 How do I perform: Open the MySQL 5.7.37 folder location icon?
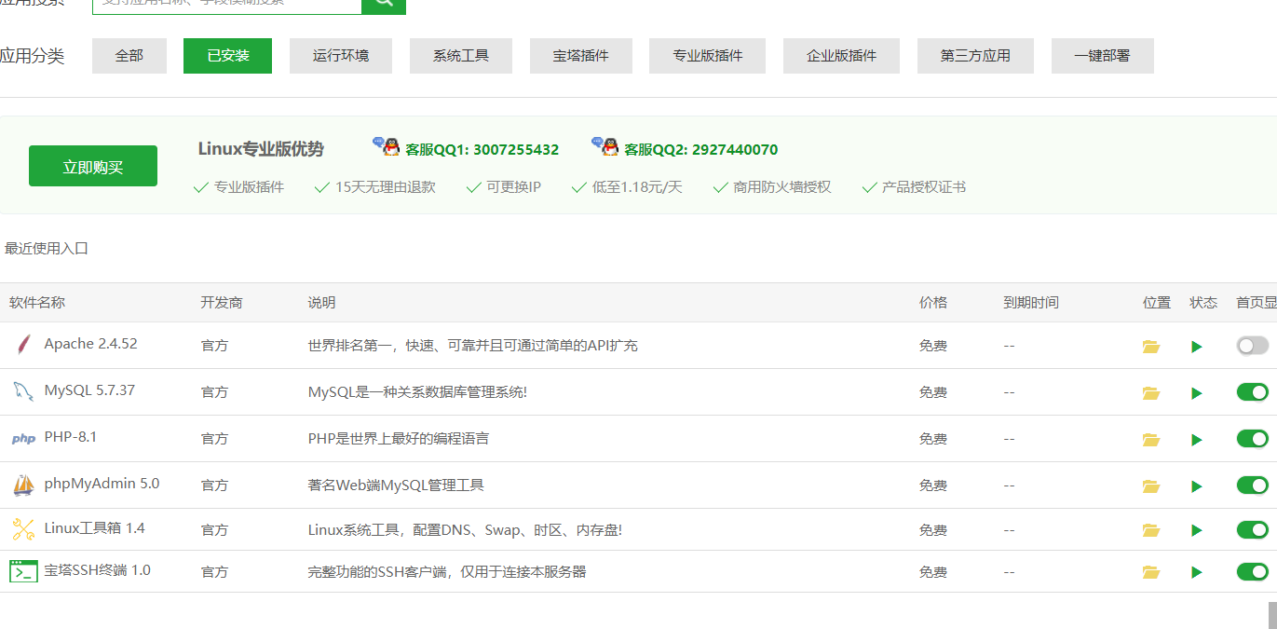(1151, 393)
